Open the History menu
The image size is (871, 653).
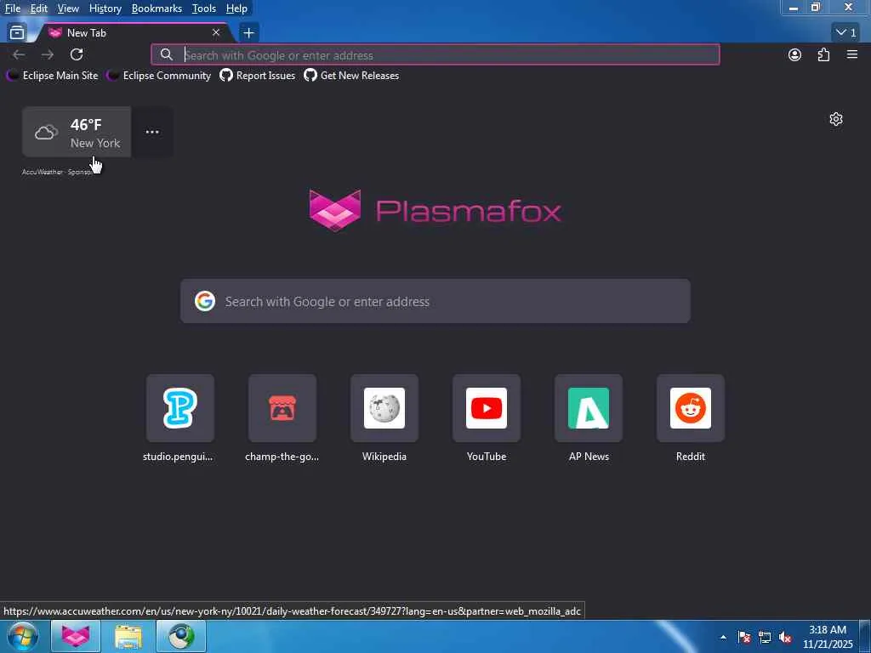pyautogui.click(x=105, y=9)
